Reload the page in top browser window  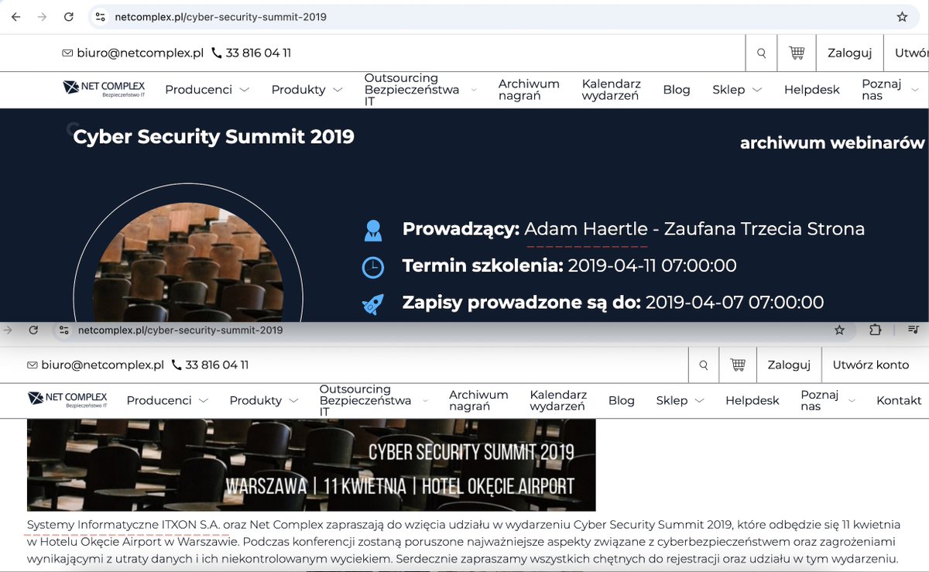(69, 17)
